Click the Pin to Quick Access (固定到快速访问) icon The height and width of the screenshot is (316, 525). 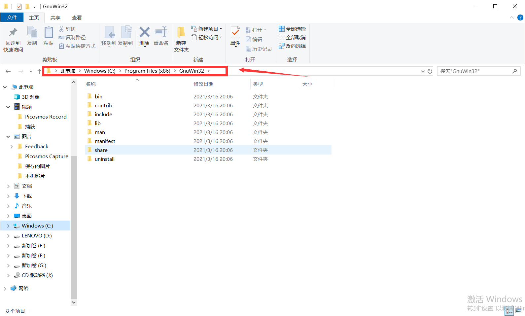(x=13, y=32)
